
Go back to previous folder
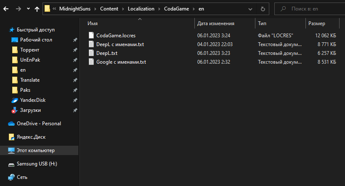(x=6, y=9)
